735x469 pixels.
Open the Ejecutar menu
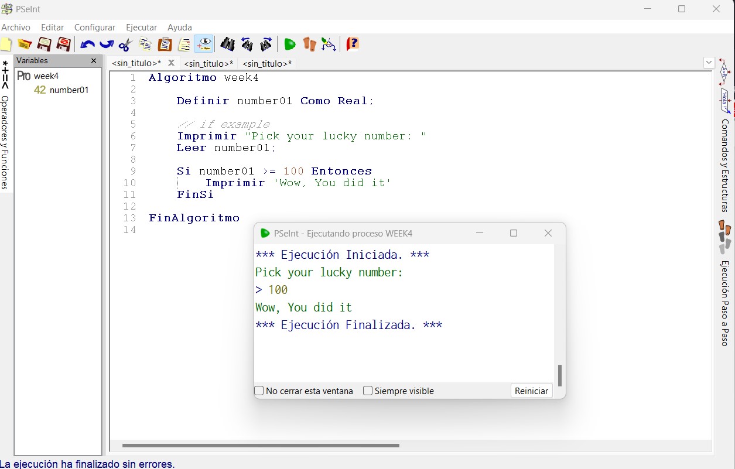click(x=141, y=28)
